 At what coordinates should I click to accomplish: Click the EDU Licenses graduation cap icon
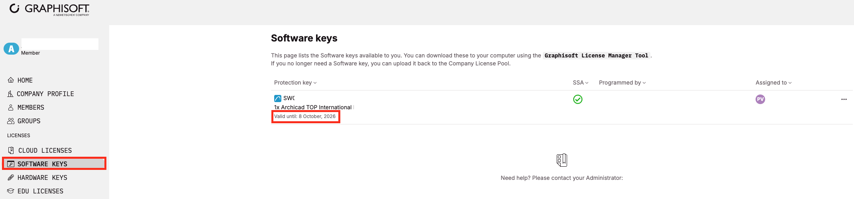point(11,191)
